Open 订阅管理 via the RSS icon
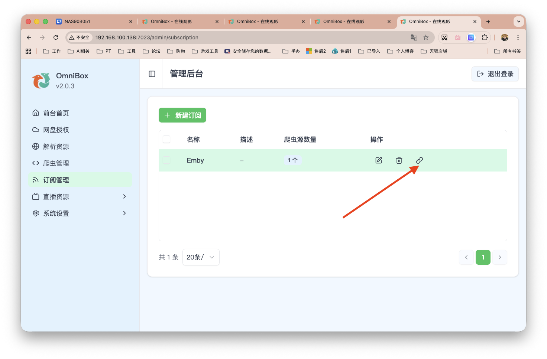This screenshot has width=547, height=359. (x=35, y=180)
